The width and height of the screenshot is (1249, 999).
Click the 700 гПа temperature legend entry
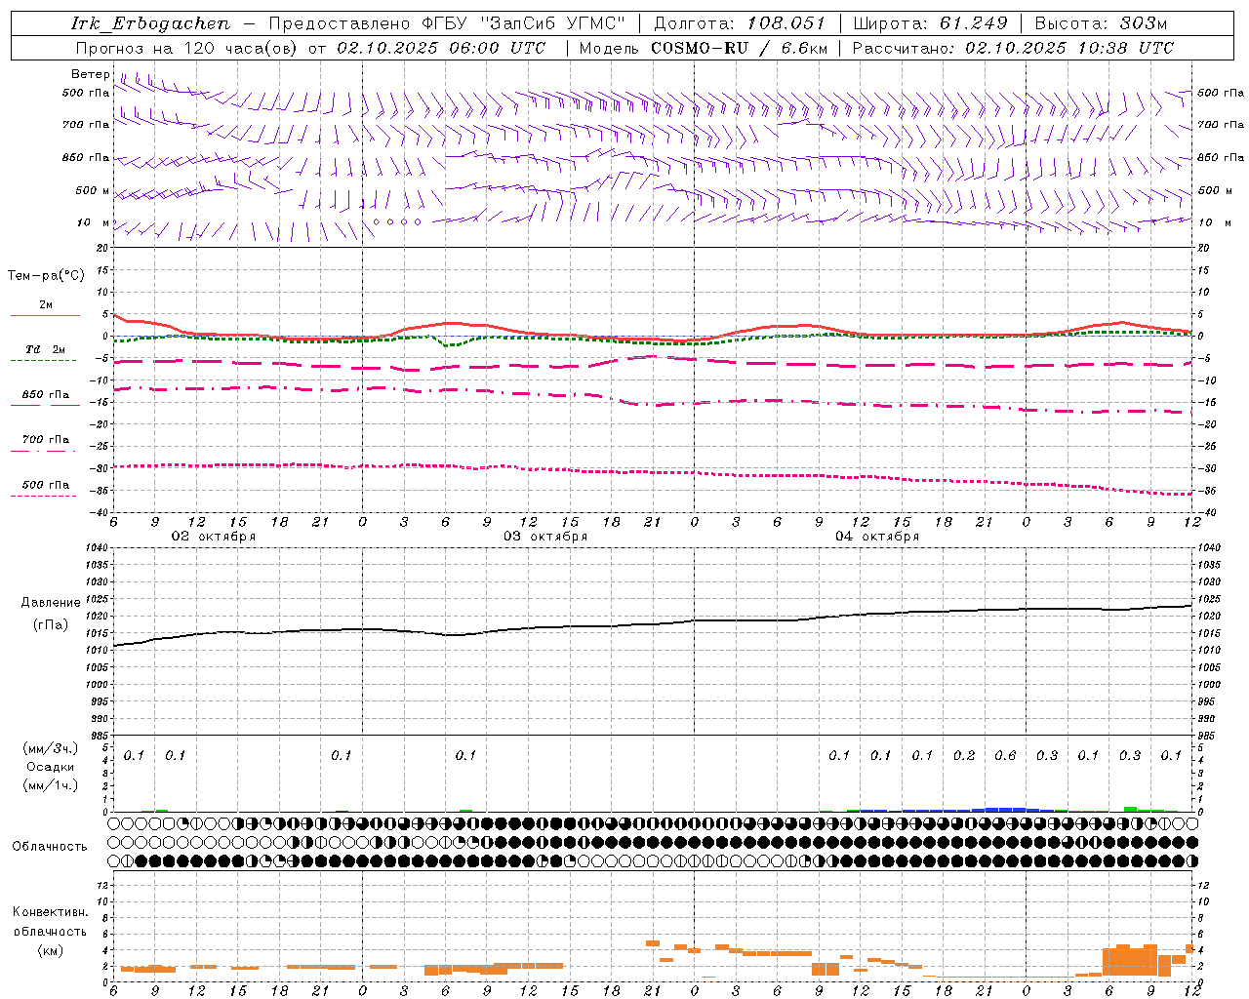(46, 439)
